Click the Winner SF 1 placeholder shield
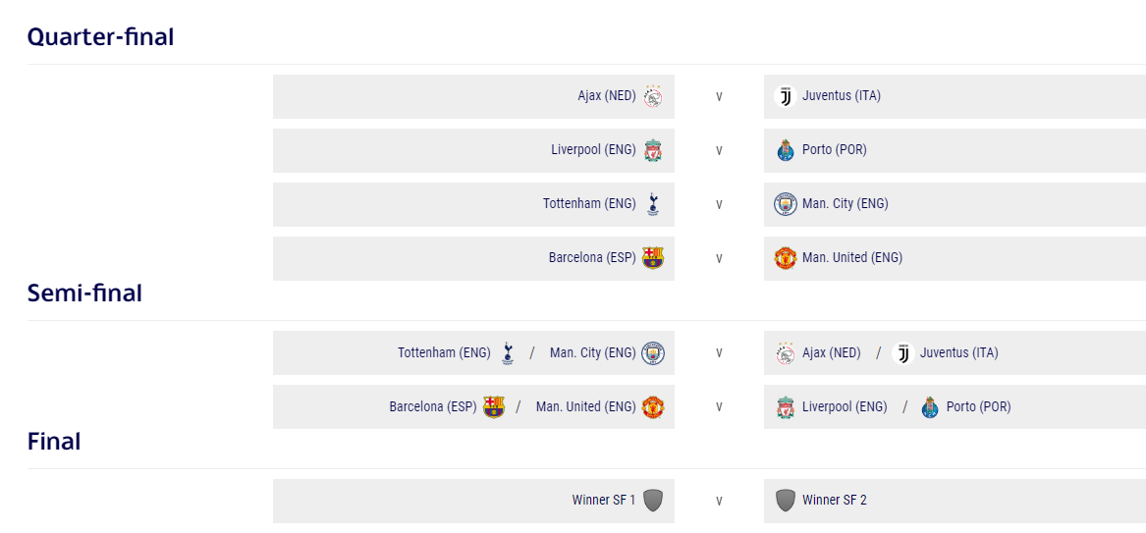 tap(653, 501)
